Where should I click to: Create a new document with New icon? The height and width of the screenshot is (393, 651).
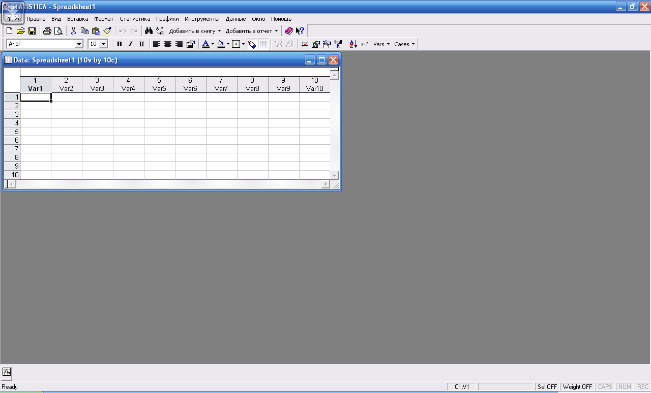pyautogui.click(x=9, y=31)
